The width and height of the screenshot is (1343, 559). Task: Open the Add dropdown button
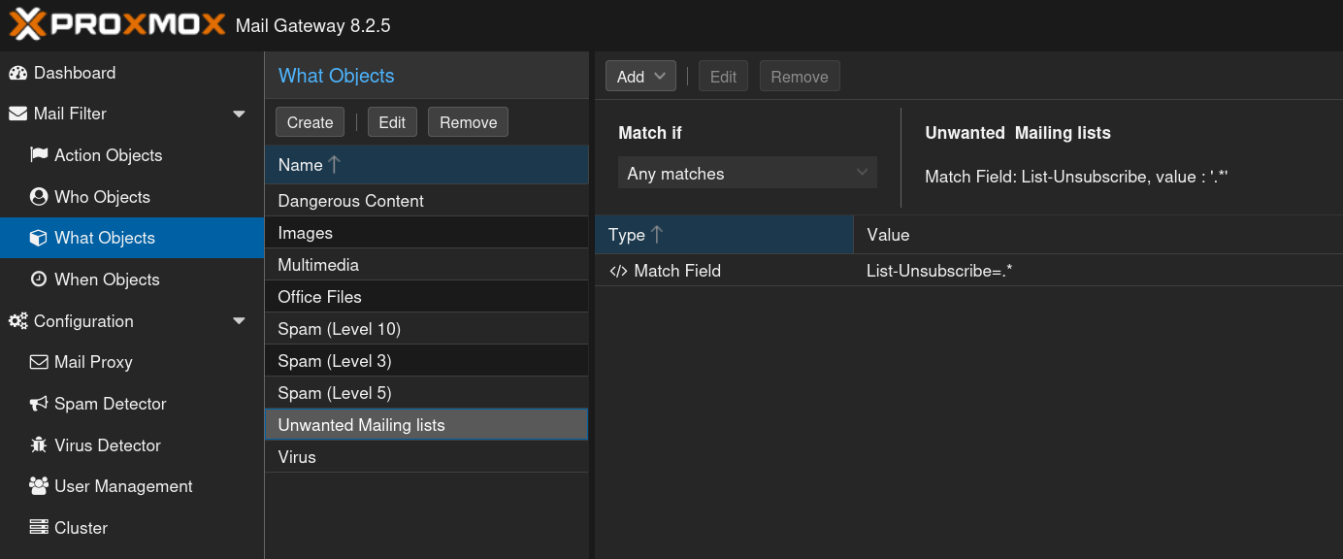pos(640,77)
